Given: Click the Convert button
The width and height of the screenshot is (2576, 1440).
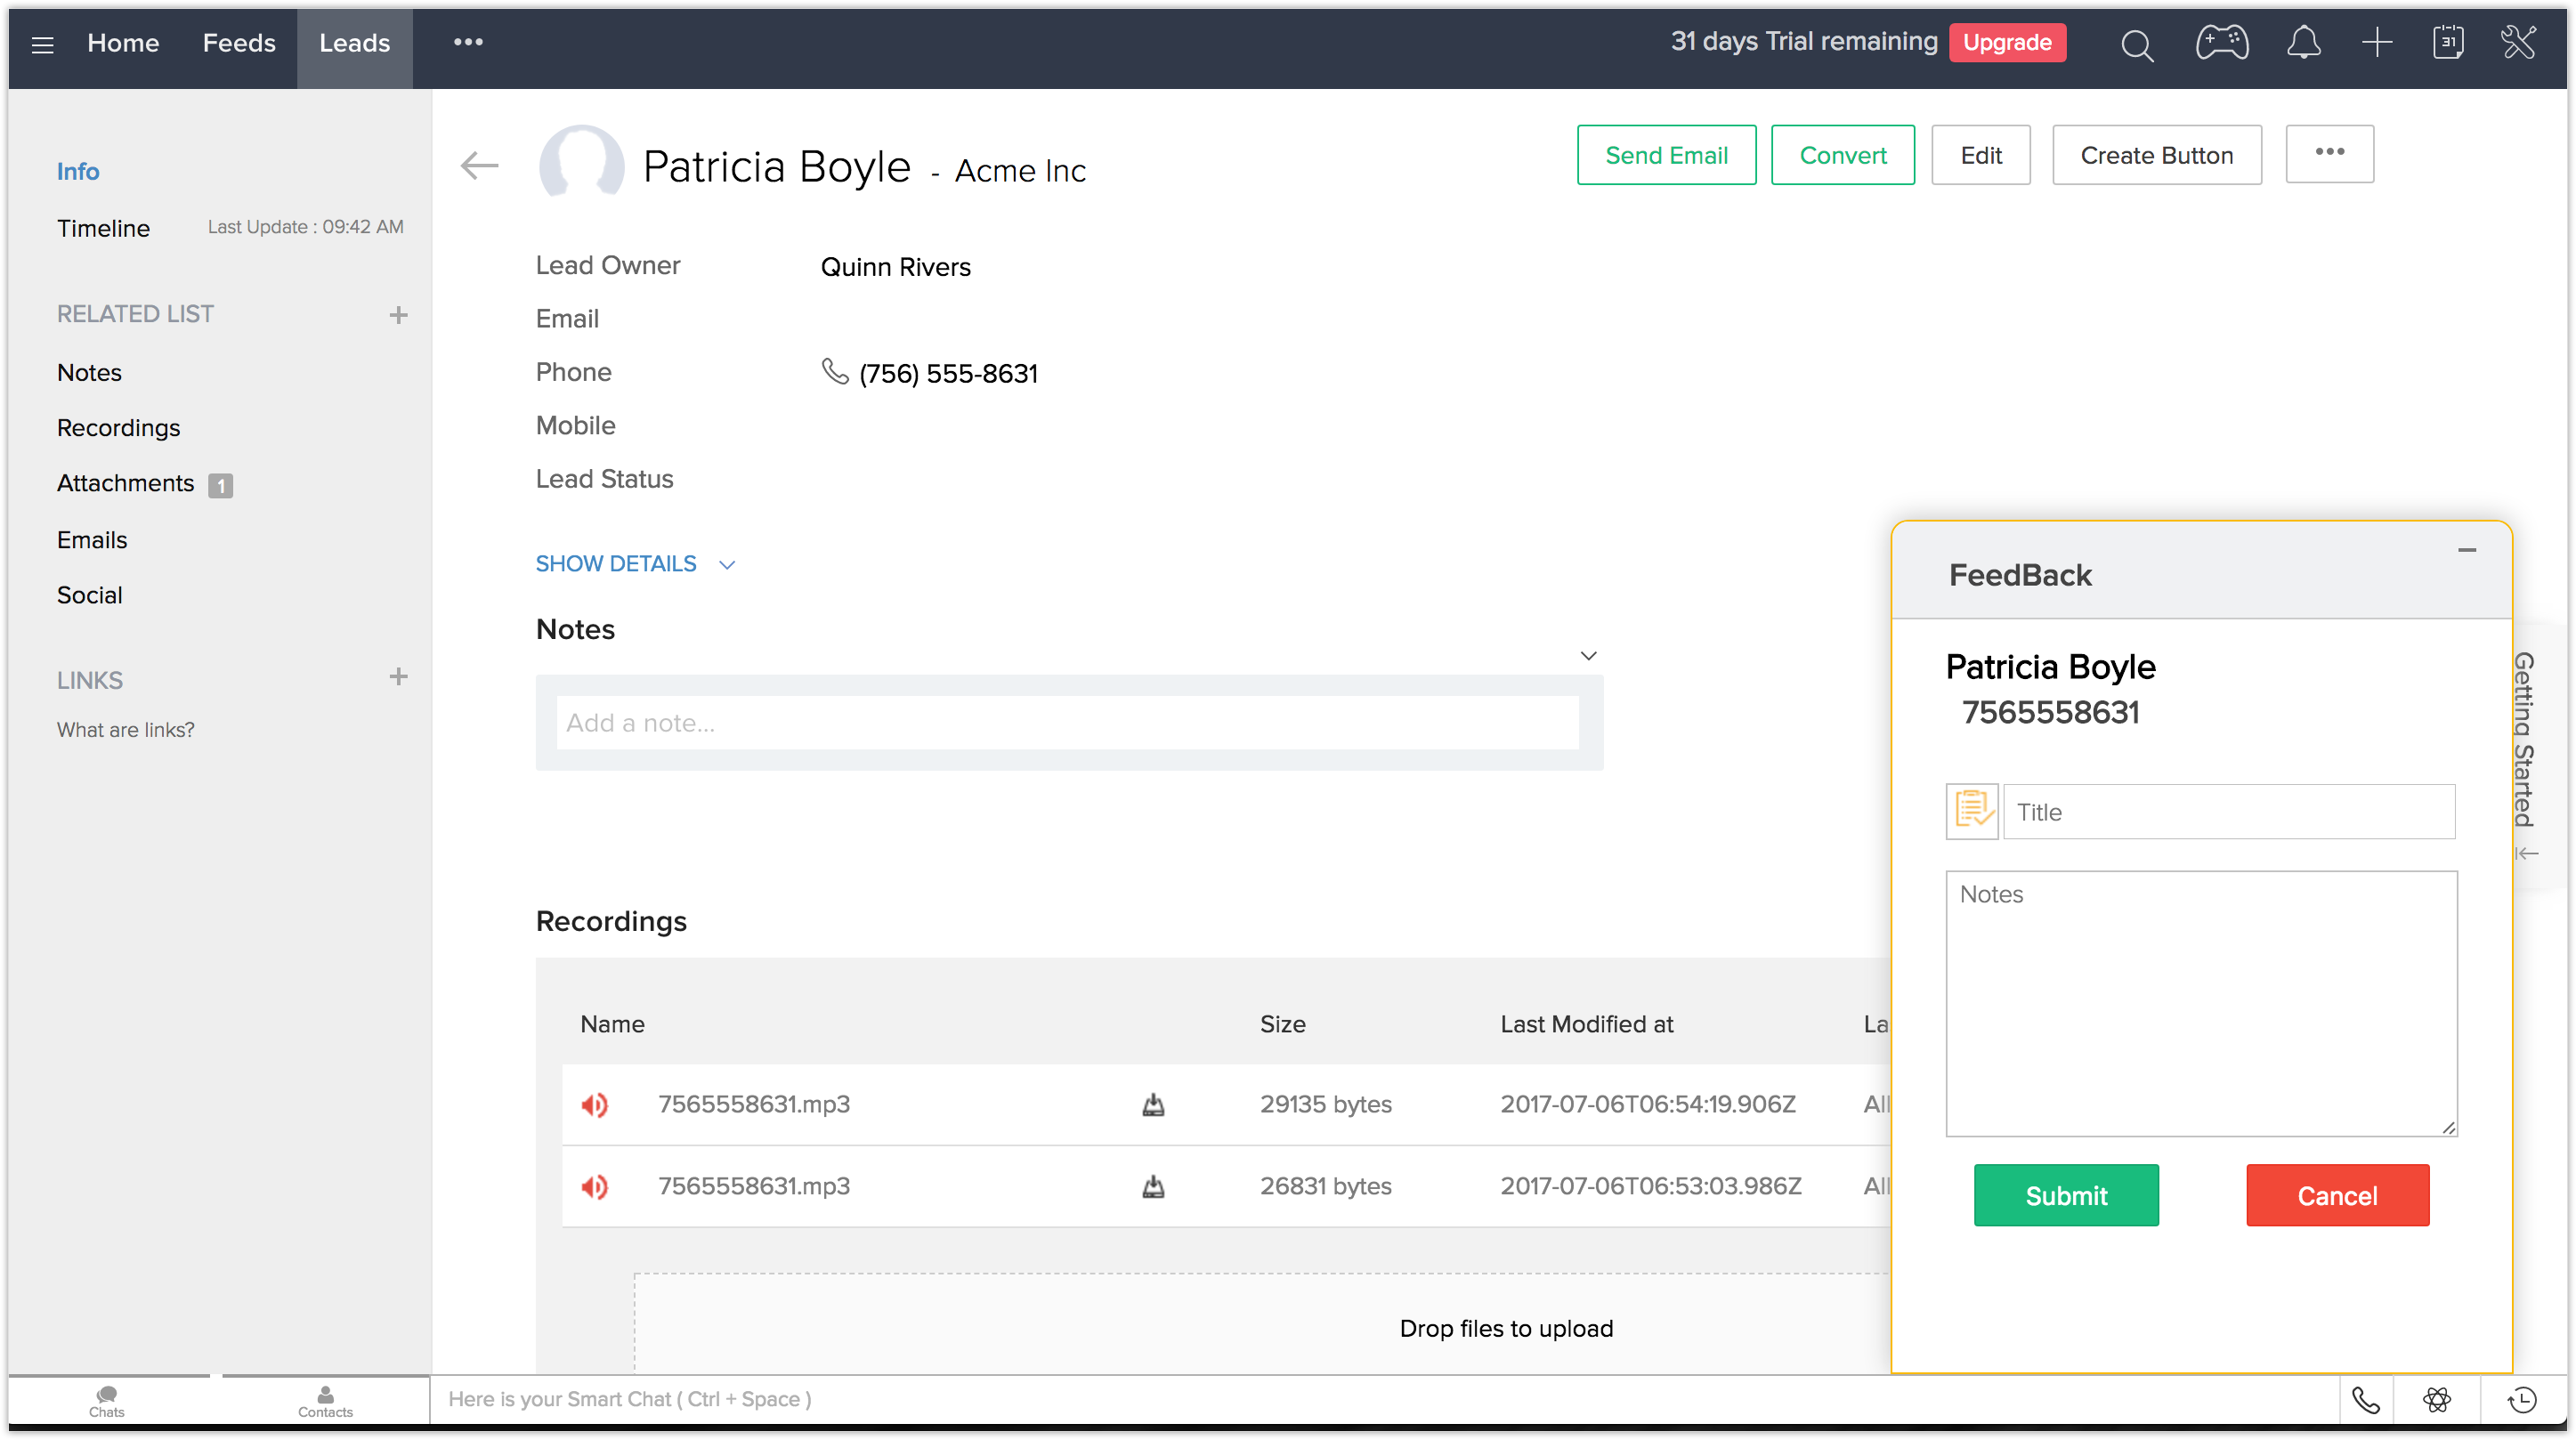Looking at the screenshot, I should pos(1842,155).
